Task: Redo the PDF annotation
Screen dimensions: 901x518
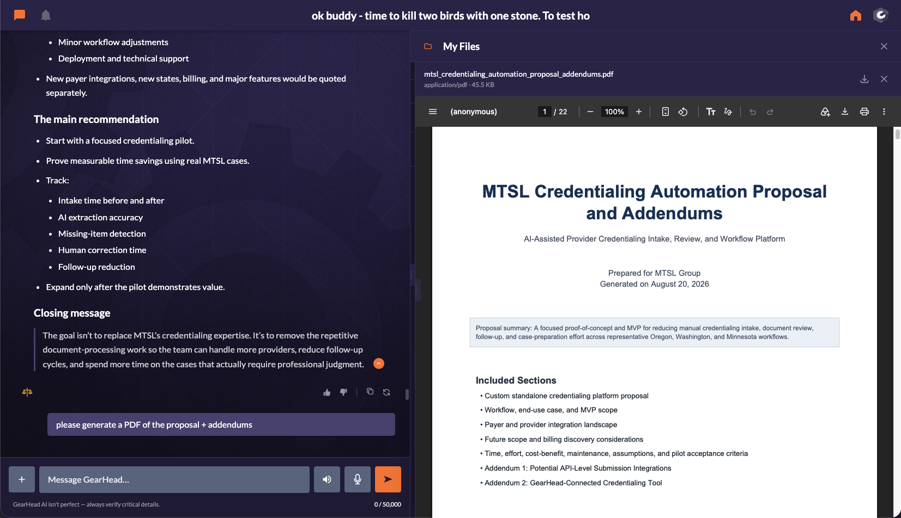Action: tap(770, 112)
